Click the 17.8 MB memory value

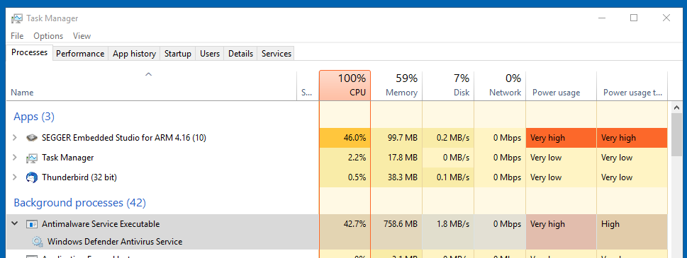(x=402, y=158)
